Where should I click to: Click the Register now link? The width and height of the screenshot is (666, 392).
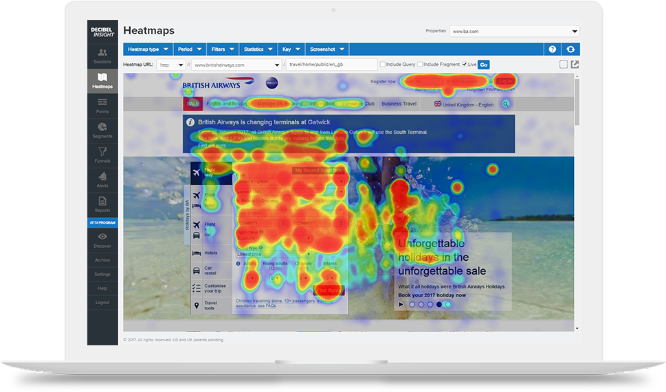(x=383, y=82)
